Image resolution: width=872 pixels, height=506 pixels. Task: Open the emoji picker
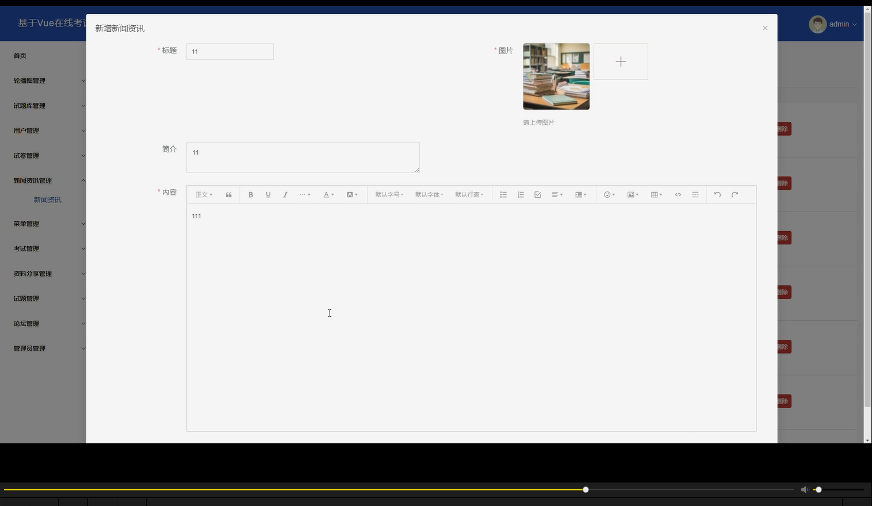609,195
